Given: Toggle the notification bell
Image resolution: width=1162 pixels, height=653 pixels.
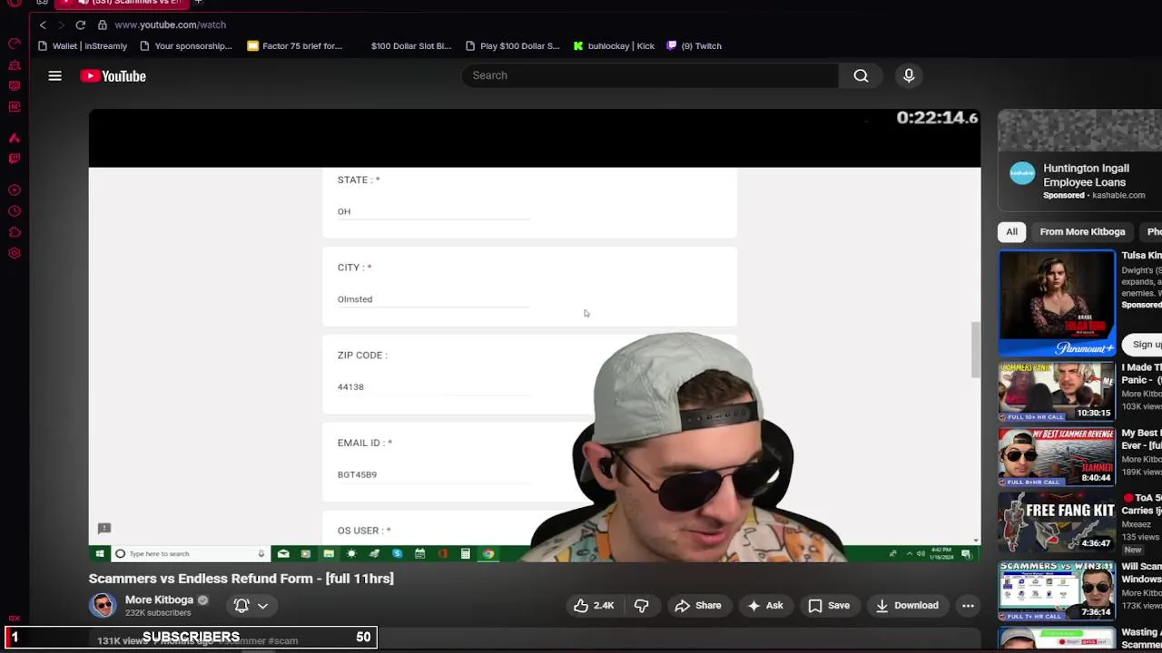Looking at the screenshot, I should coord(241,605).
